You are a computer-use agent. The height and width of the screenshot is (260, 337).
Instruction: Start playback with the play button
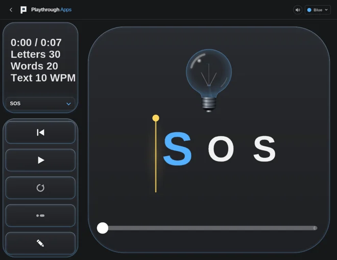coord(40,160)
